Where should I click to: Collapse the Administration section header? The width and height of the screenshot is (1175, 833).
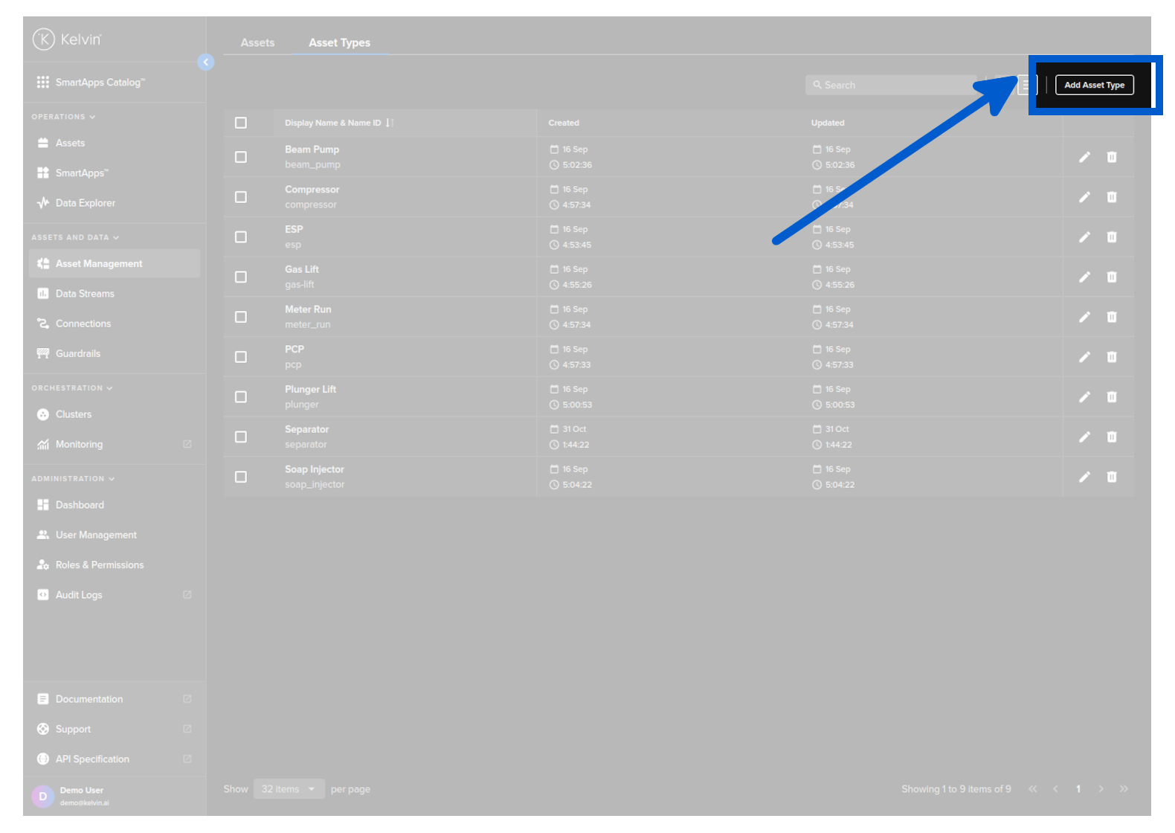click(x=72, y=479)
